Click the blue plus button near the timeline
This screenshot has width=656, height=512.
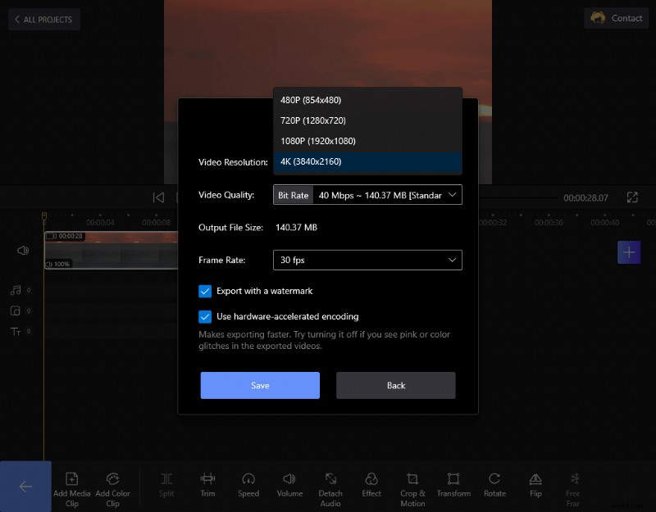point(629,252)
